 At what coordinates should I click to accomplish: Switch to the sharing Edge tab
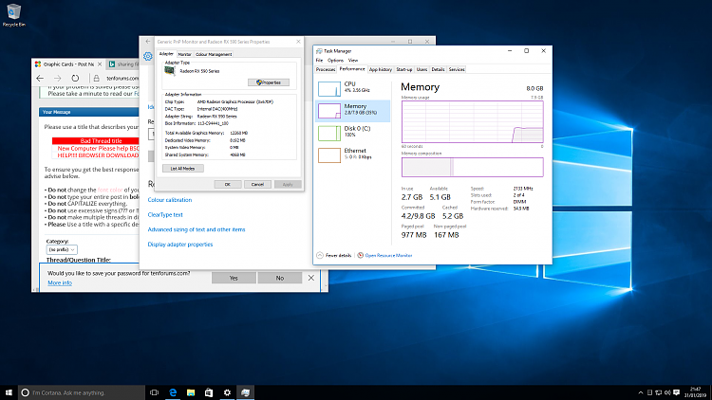click(x=122, y=64)
